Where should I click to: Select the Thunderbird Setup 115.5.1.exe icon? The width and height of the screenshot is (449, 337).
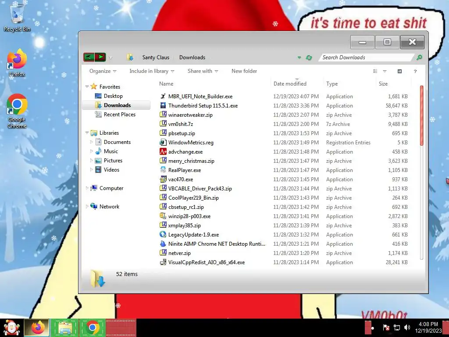coord(163,105)
